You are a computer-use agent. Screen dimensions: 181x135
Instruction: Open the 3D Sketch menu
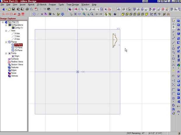coord(41,5)
